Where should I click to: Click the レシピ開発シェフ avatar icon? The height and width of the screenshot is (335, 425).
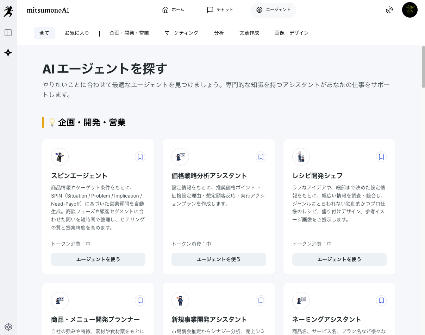tap(301, 157)
